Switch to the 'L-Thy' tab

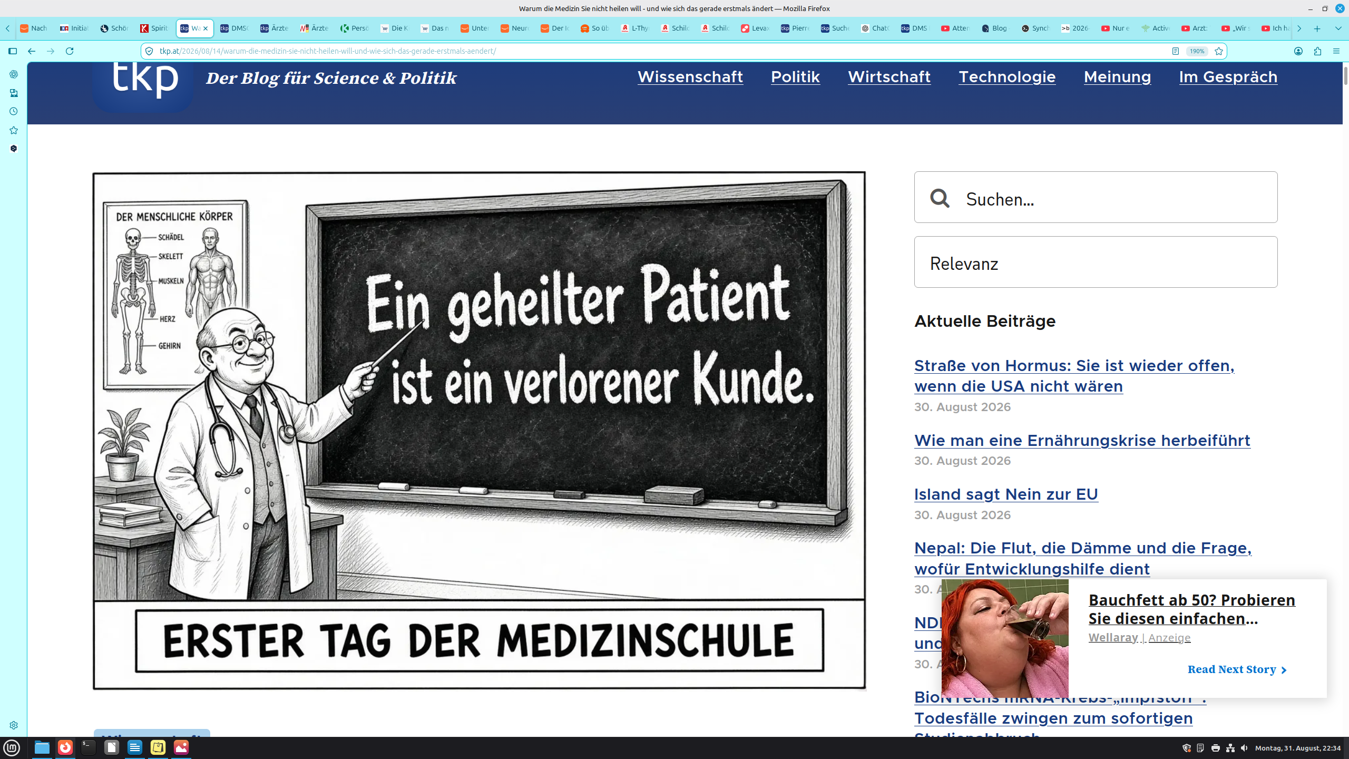coord(635,28)
